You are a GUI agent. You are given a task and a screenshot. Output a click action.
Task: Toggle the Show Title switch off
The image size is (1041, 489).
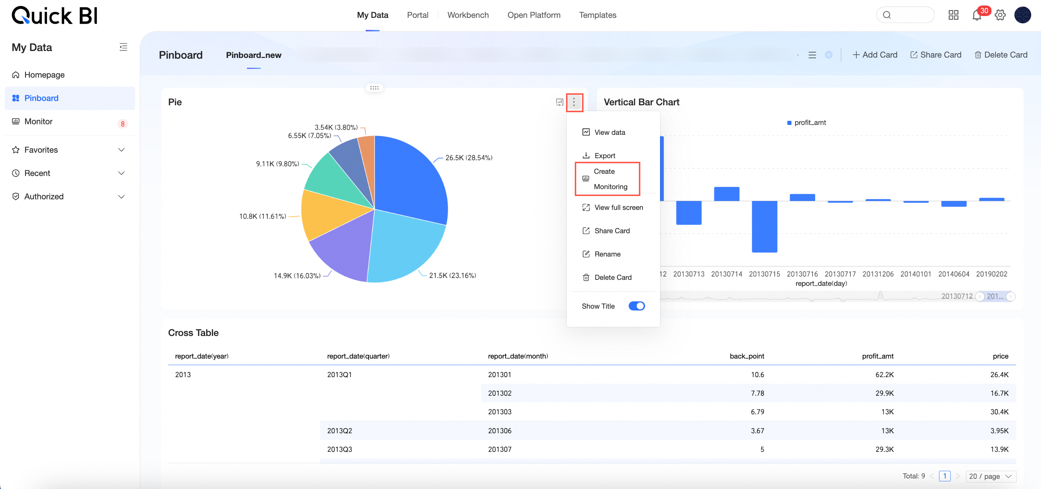636,306
